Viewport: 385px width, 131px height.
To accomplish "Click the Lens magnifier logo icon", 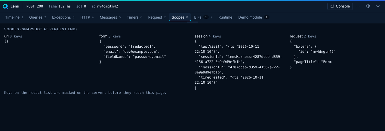I will pyautogui.click(x=5, y=6).
